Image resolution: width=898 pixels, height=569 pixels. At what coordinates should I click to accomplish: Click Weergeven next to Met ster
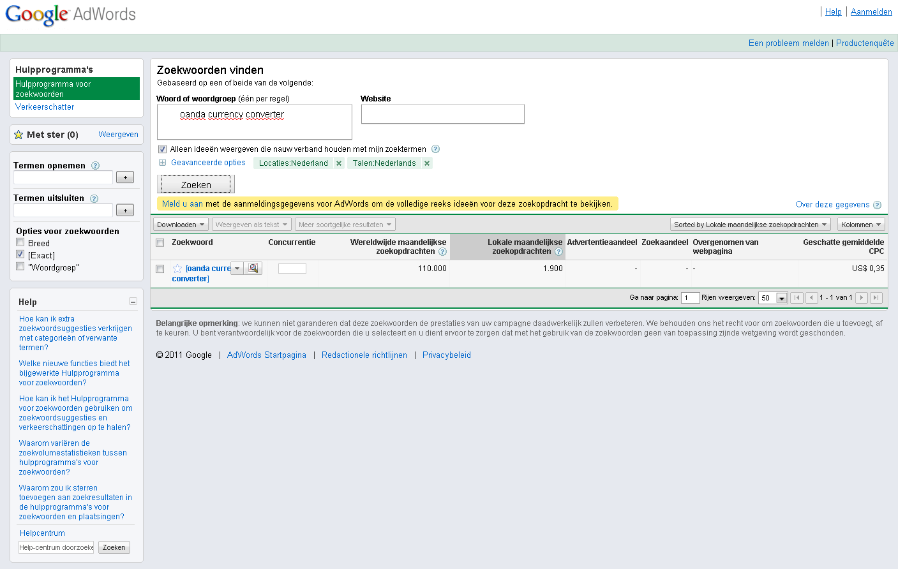pos(118,135)
